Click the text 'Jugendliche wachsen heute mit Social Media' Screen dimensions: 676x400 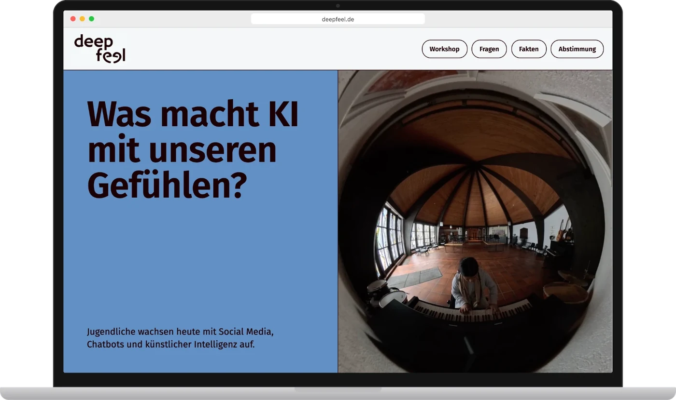[x=180, y=332]
